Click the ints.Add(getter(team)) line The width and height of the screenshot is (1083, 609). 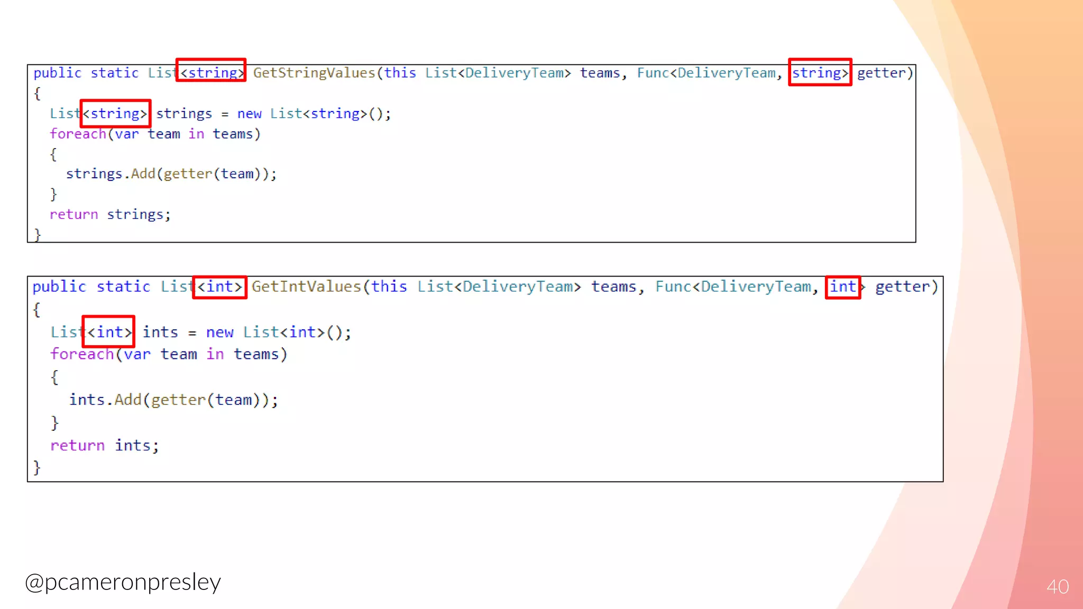click(173, 400)
